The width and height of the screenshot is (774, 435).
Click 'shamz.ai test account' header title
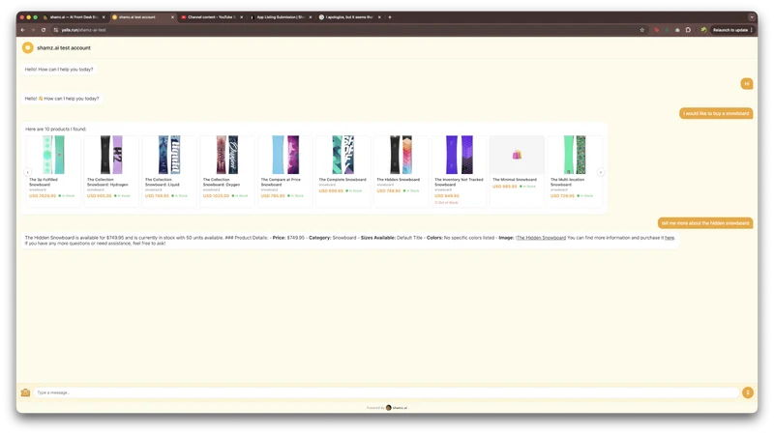pos(64,47)
